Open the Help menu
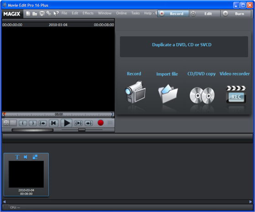 (148, 13)
